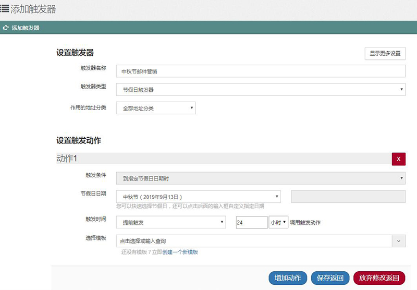Click the input field containing 24

tap(251, 222)
